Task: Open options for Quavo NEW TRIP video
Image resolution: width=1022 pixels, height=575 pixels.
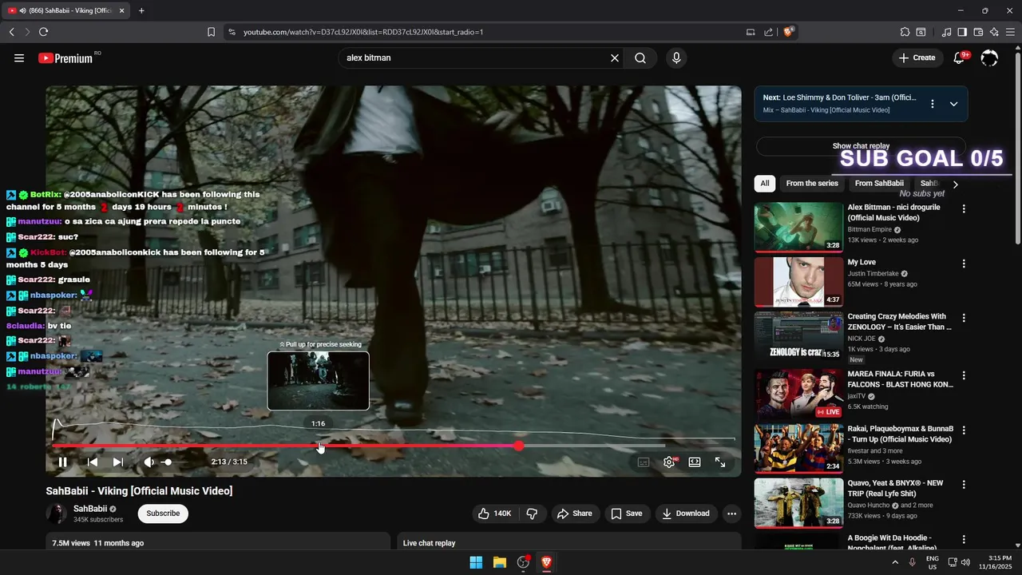Action: pyautogui.click(x=964, y=485)
